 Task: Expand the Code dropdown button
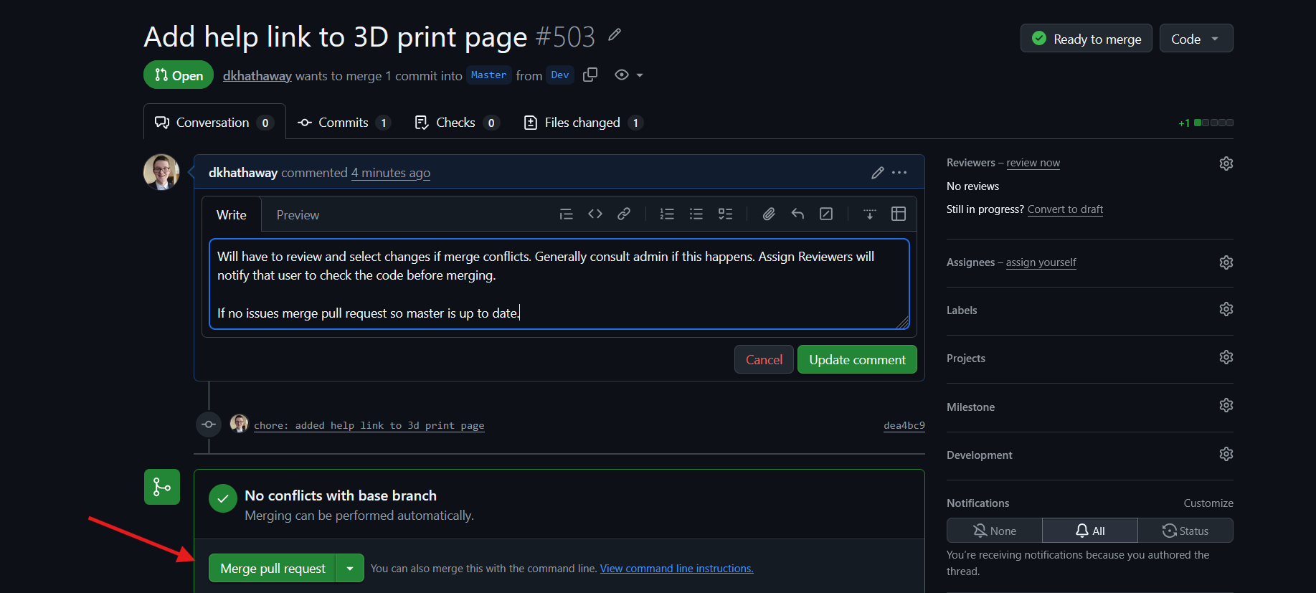1196,39
